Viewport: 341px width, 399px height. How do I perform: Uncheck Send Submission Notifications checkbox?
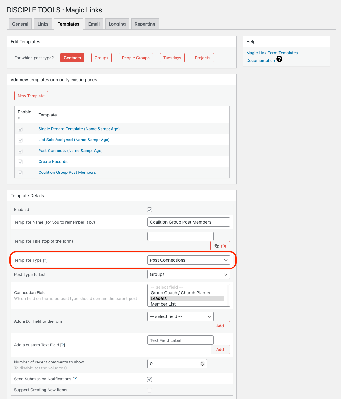click(x=149, y=379)
